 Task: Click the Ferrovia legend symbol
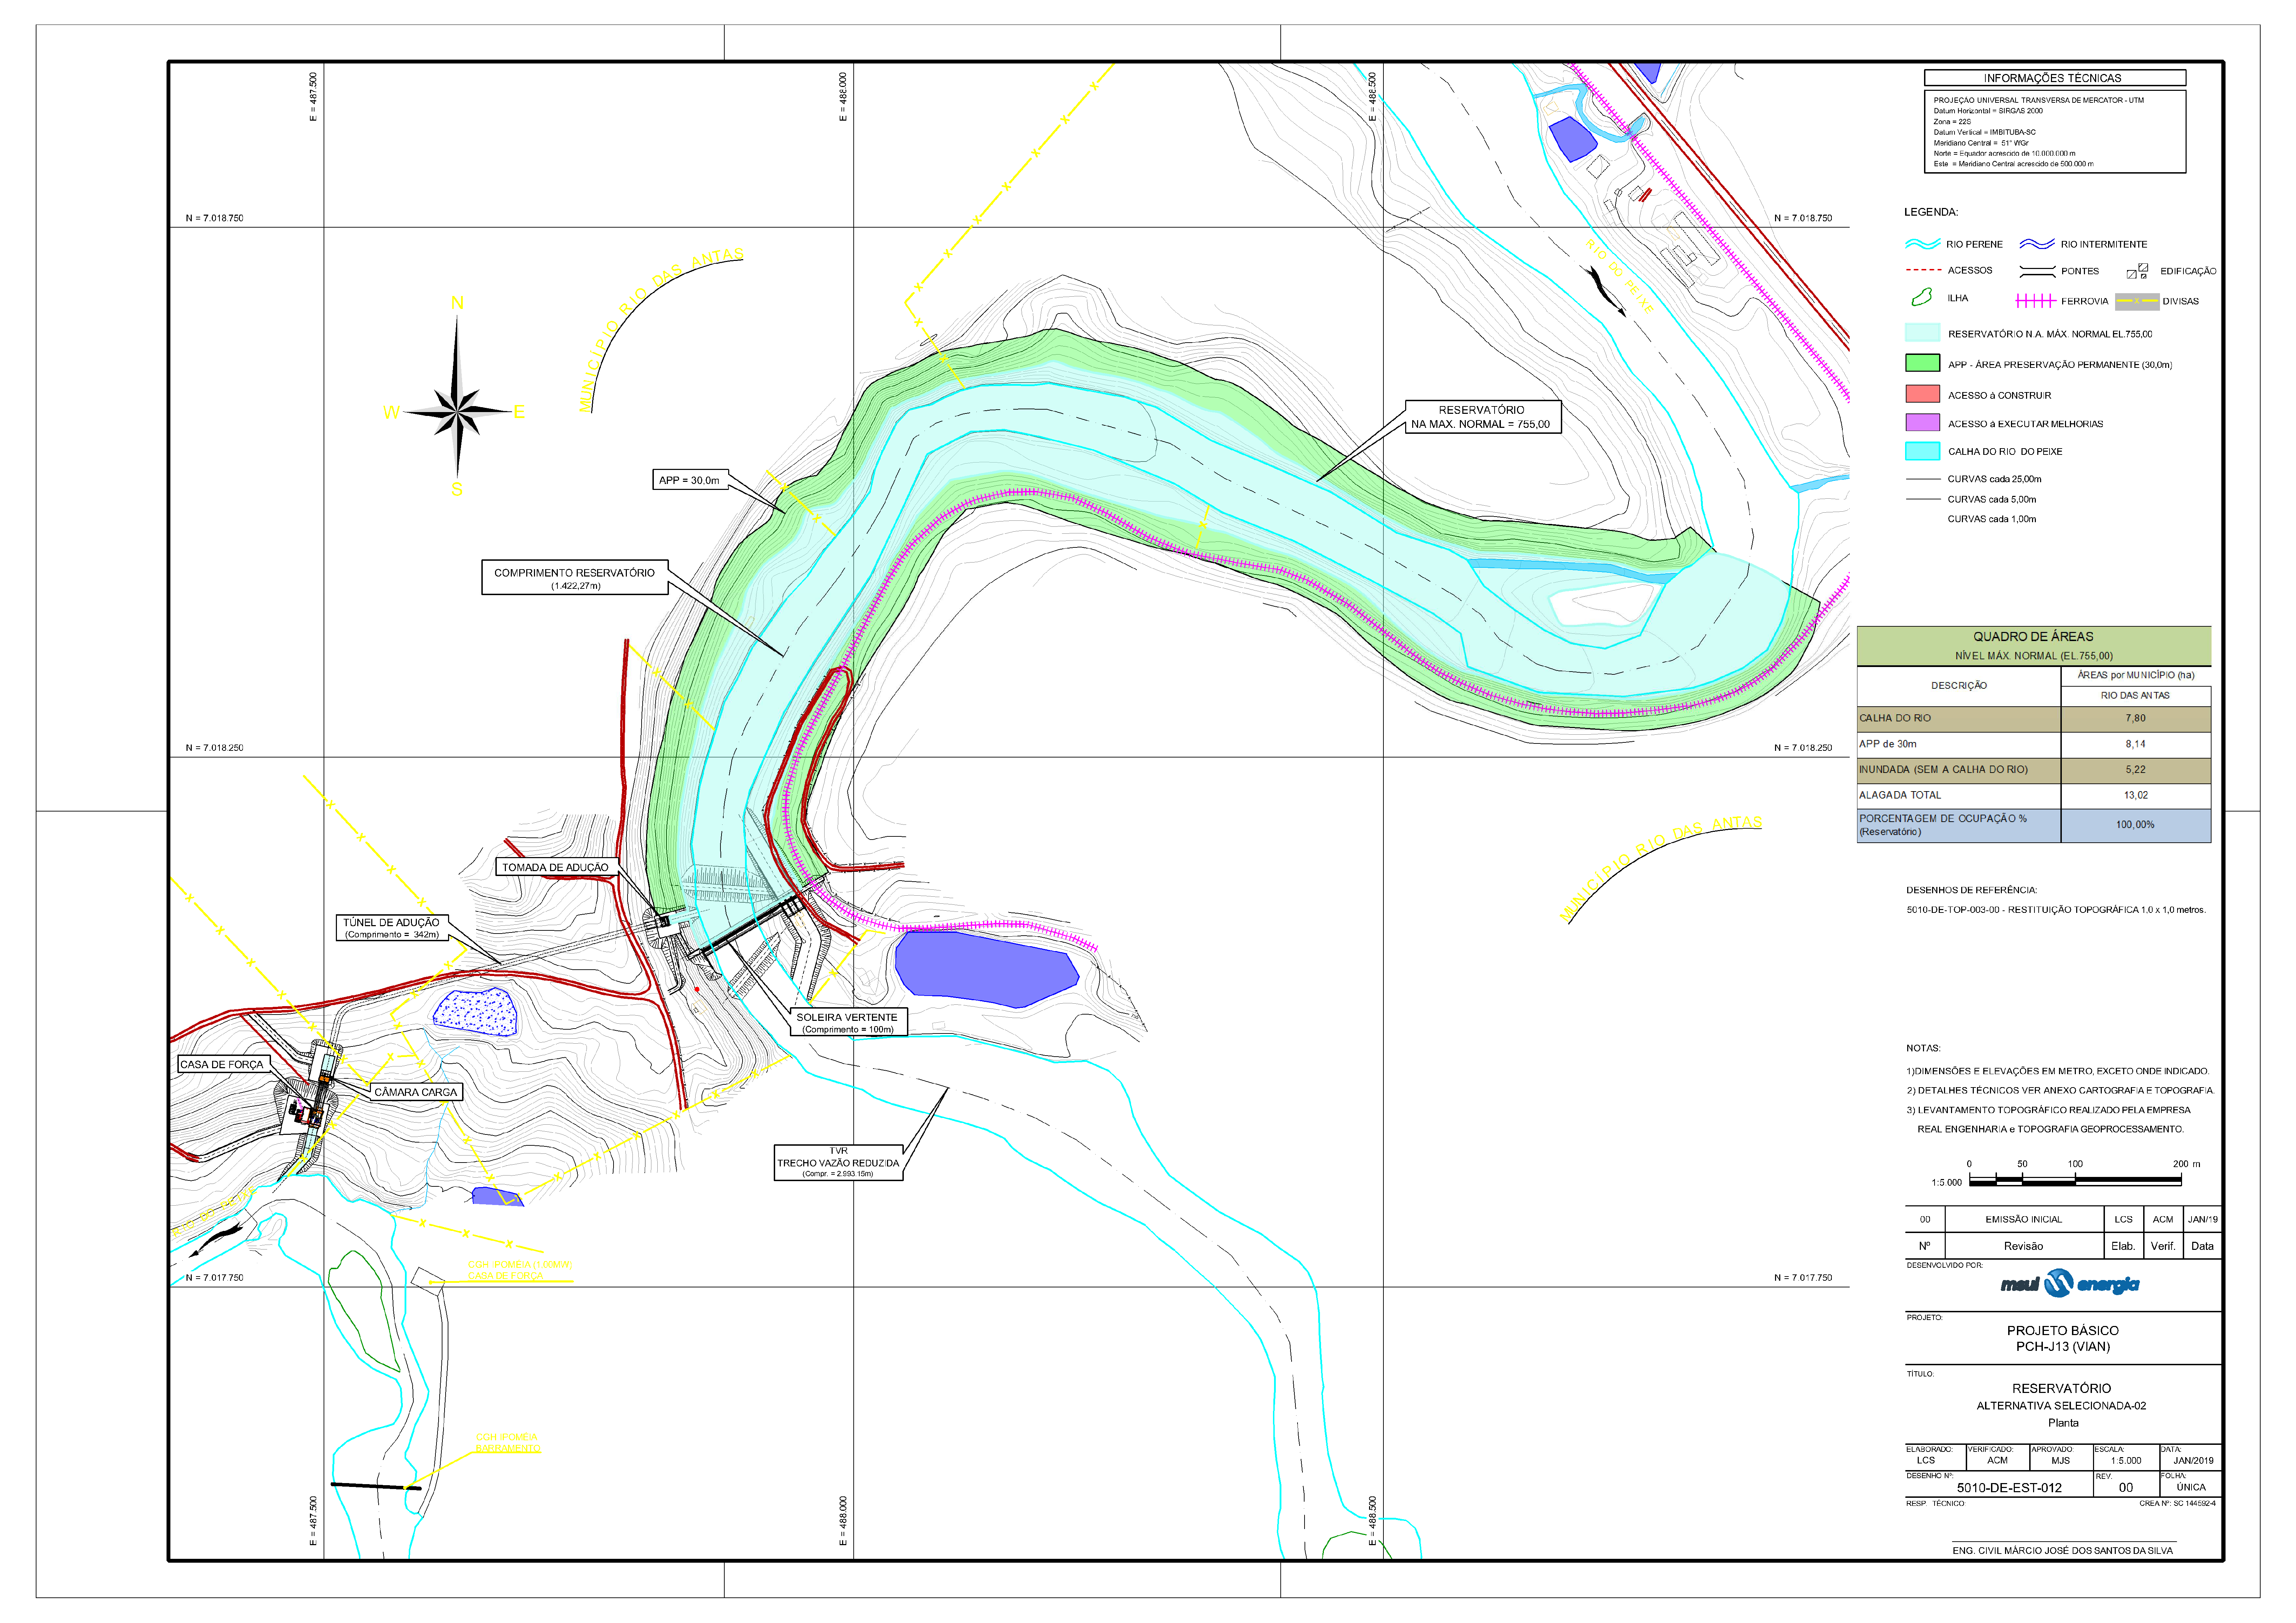(x=2035, y=301)
